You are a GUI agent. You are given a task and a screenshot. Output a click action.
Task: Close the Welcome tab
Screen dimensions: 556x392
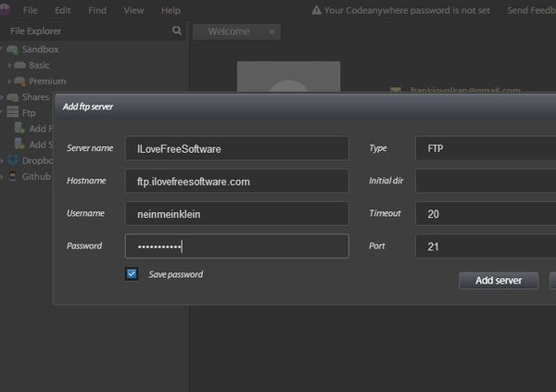click(272, 32)
